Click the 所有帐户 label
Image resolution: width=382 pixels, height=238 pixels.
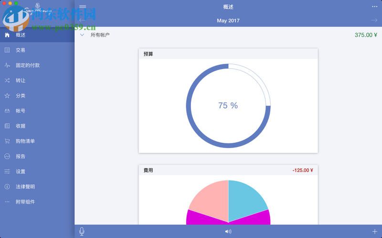pyautogui.click(x=100, y=35)
